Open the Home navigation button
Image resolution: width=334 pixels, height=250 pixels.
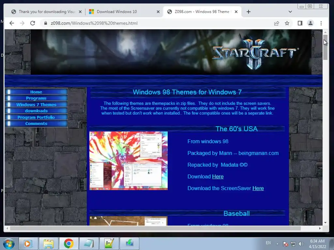tap(36, 92)
